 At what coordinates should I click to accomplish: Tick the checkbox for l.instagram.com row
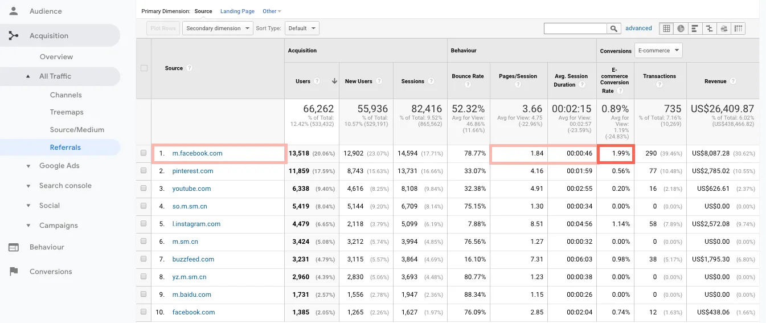tap(144, 224)
